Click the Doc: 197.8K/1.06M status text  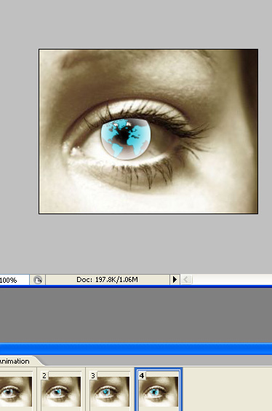(107, 279)
